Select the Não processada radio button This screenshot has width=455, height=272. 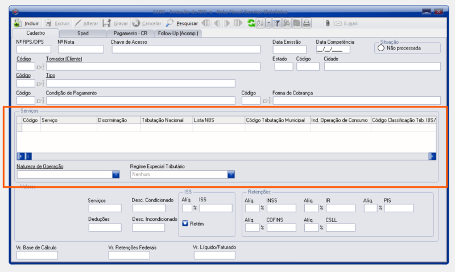pos(380,48)
